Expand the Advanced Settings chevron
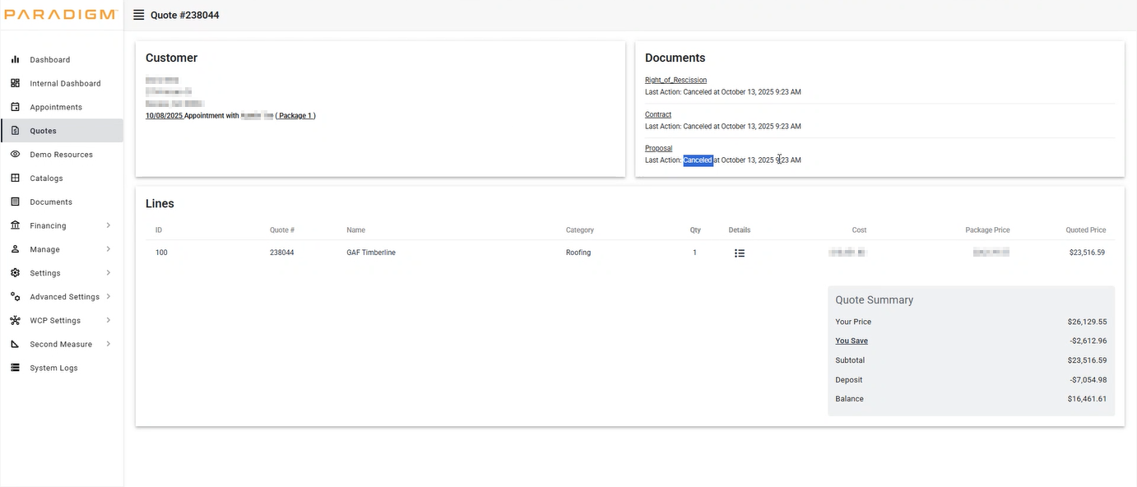1137x487 pixels. click(x=109, y=296)
